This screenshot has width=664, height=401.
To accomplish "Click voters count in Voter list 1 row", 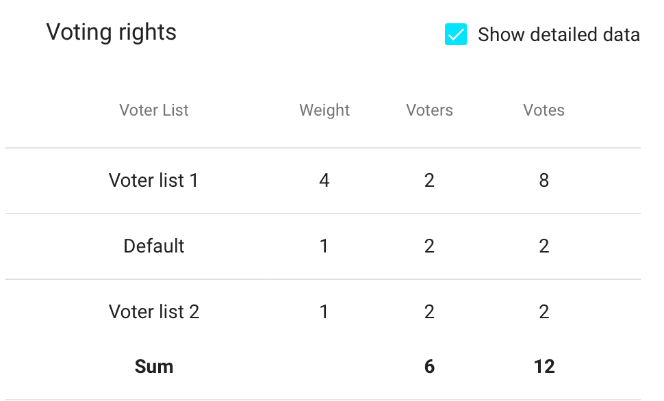I will (429, 181).
